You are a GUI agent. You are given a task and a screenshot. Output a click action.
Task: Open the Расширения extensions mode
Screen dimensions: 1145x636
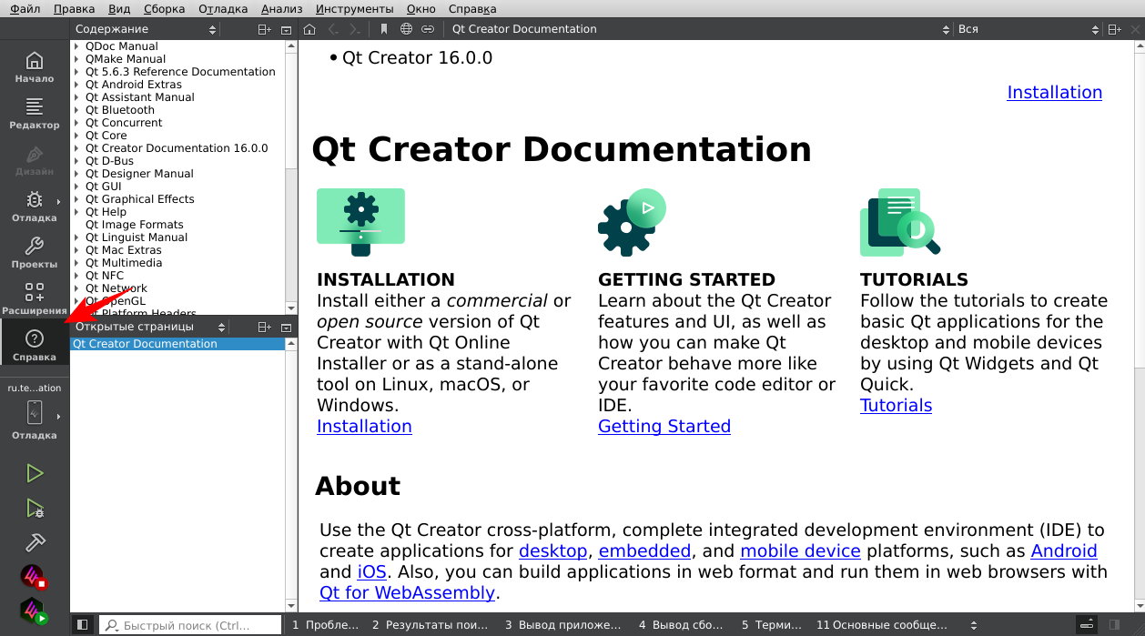coord(35,300)
